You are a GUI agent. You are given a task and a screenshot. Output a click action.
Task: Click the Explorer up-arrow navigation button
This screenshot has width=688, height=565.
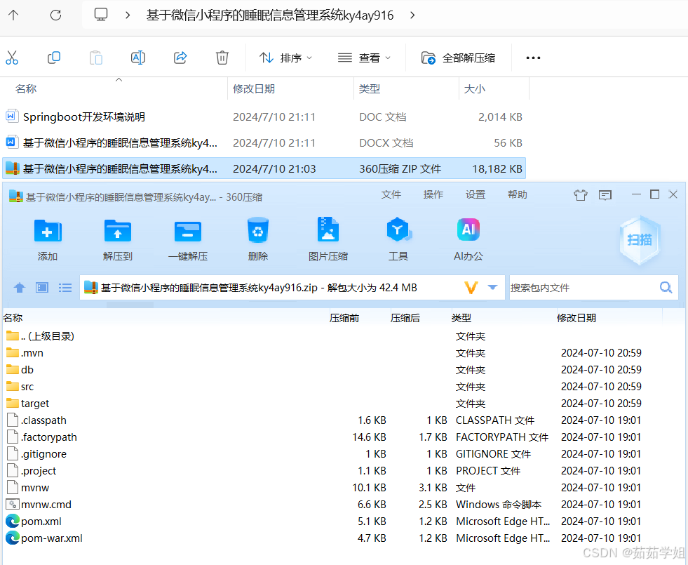point(13,15)
